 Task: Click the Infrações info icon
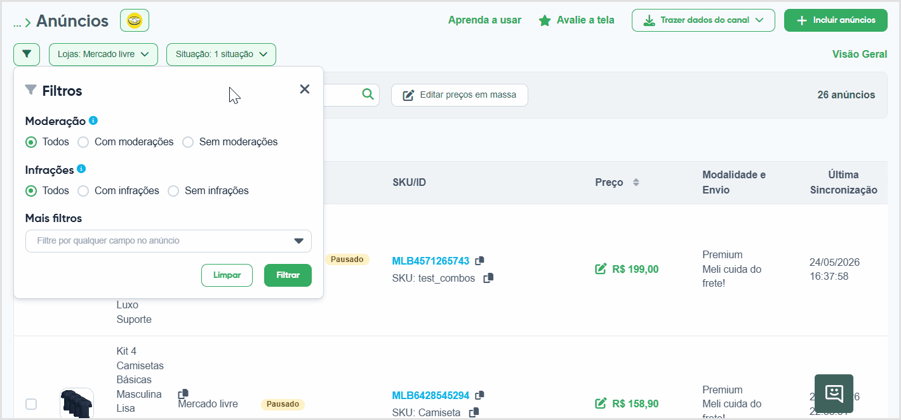81,169
